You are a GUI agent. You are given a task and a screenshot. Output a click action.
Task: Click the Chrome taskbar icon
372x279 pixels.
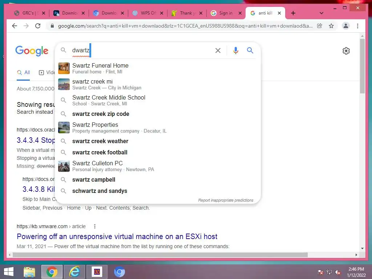(x=52, y=272)
